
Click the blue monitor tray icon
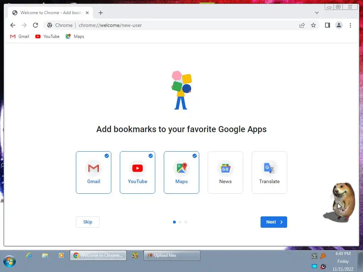(314, 266)
